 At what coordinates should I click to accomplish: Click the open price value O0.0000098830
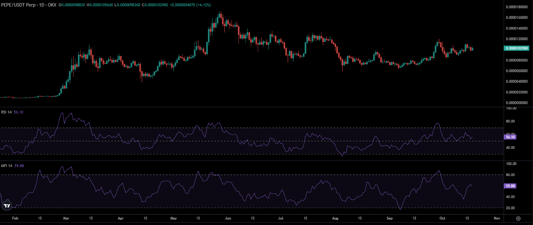tap(72, 5)
